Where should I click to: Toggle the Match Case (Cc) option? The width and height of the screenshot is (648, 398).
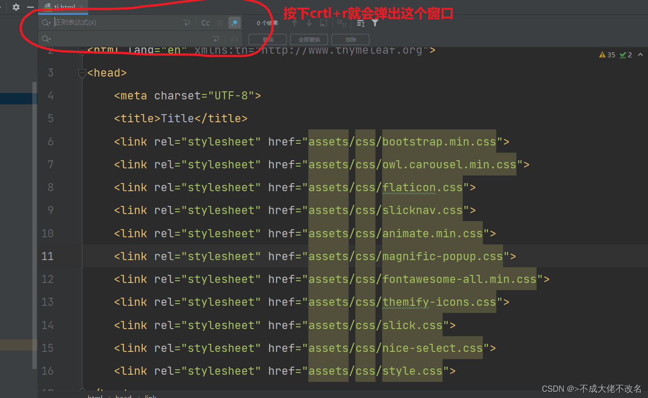205,23
